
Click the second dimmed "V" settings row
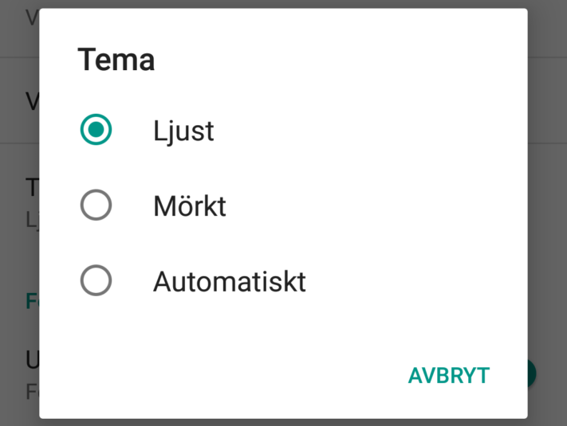pos(32,101)
